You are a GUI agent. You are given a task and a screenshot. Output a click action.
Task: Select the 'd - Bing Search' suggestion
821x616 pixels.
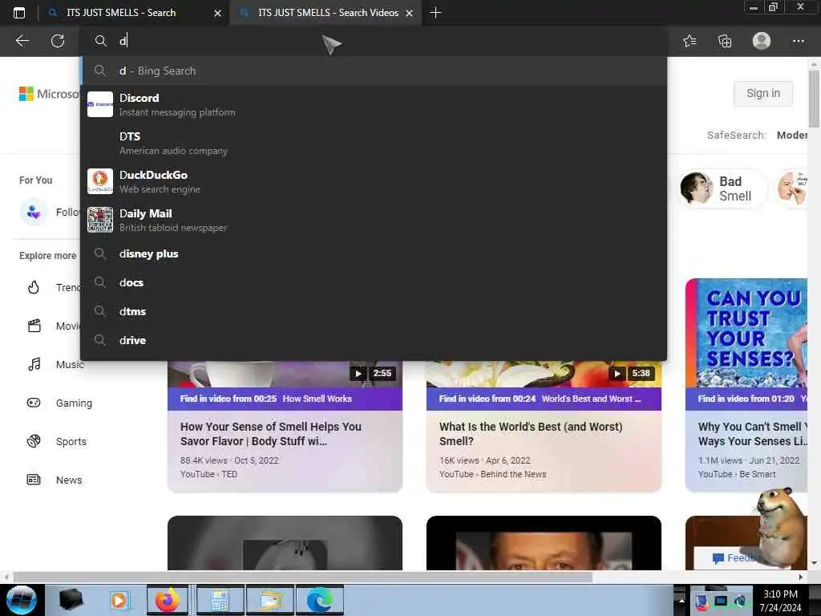click(374, 71)
